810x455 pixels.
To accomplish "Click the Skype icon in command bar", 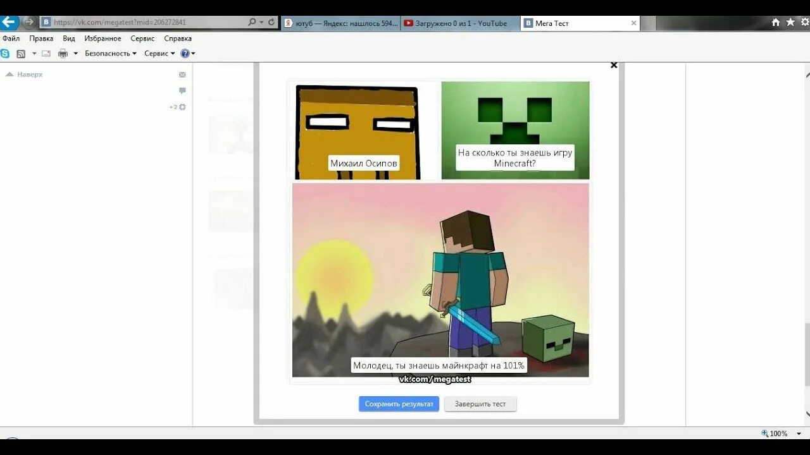I will click(5, 54).
